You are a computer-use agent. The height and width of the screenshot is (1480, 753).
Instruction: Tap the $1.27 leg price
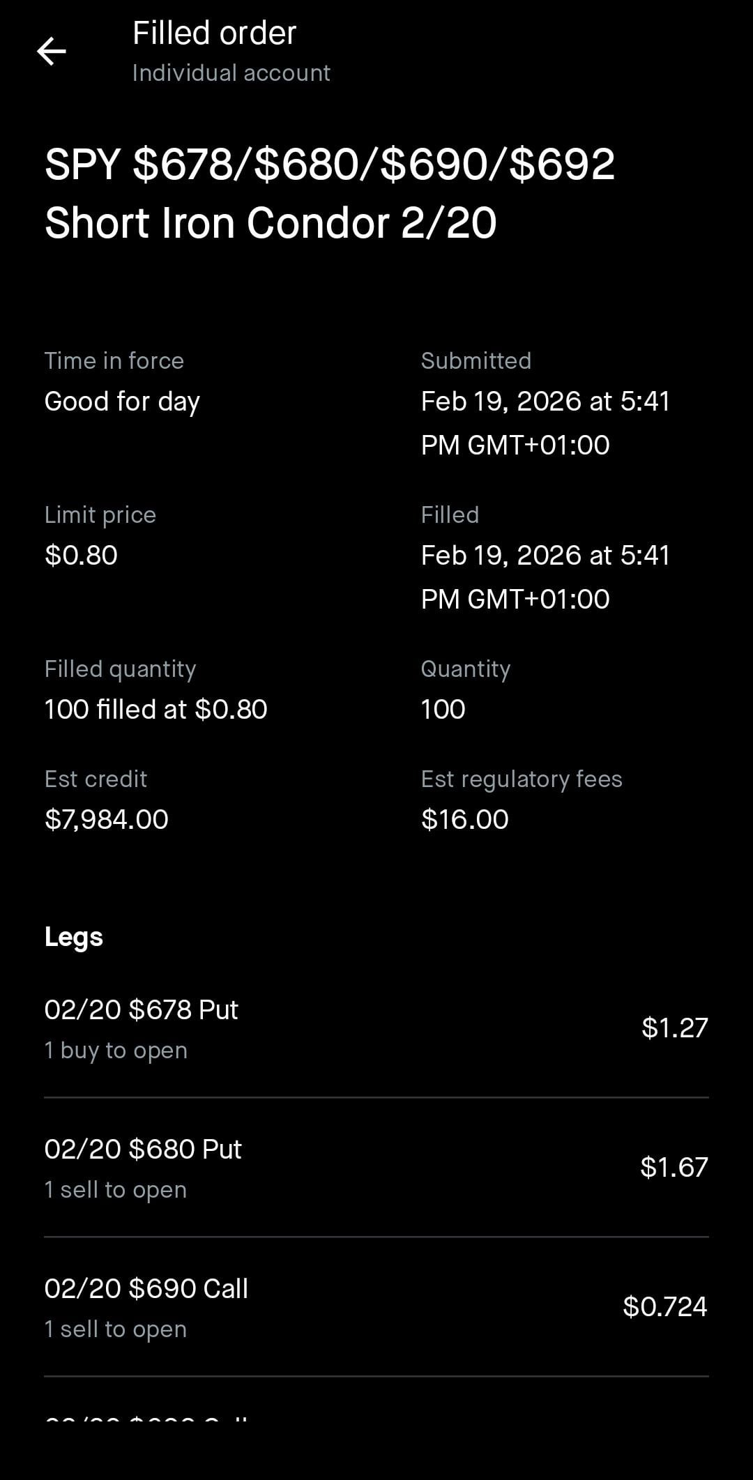[x=674, y=1028]
